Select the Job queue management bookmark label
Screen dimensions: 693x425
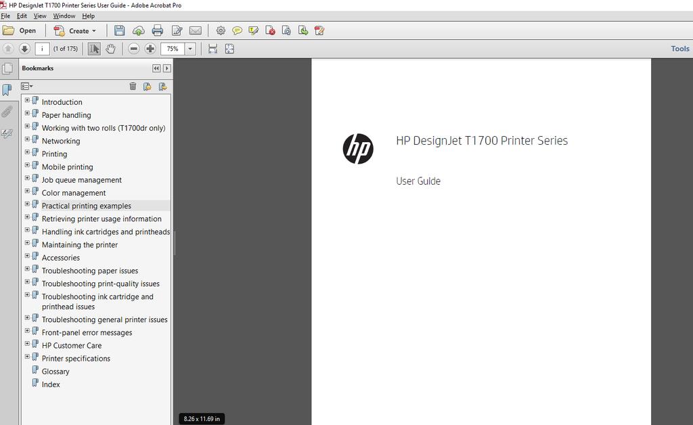point(82,180)
